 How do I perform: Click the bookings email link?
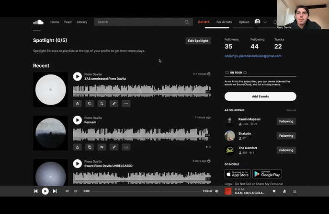coord(253,56)
